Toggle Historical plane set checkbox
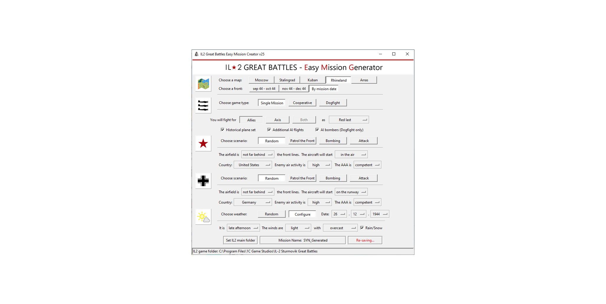The width and height of the screenshot is (606, 304). [x=223, y=130]
